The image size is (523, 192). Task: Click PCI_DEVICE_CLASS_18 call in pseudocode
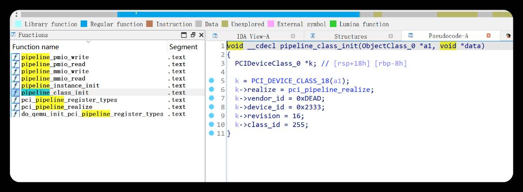tap(290, 81)
